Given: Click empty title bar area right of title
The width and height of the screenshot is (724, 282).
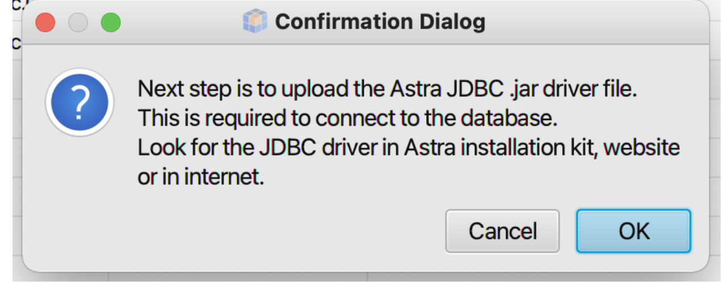Looking at the screenshot, I should pyautogui.click(x=596, y=23).
